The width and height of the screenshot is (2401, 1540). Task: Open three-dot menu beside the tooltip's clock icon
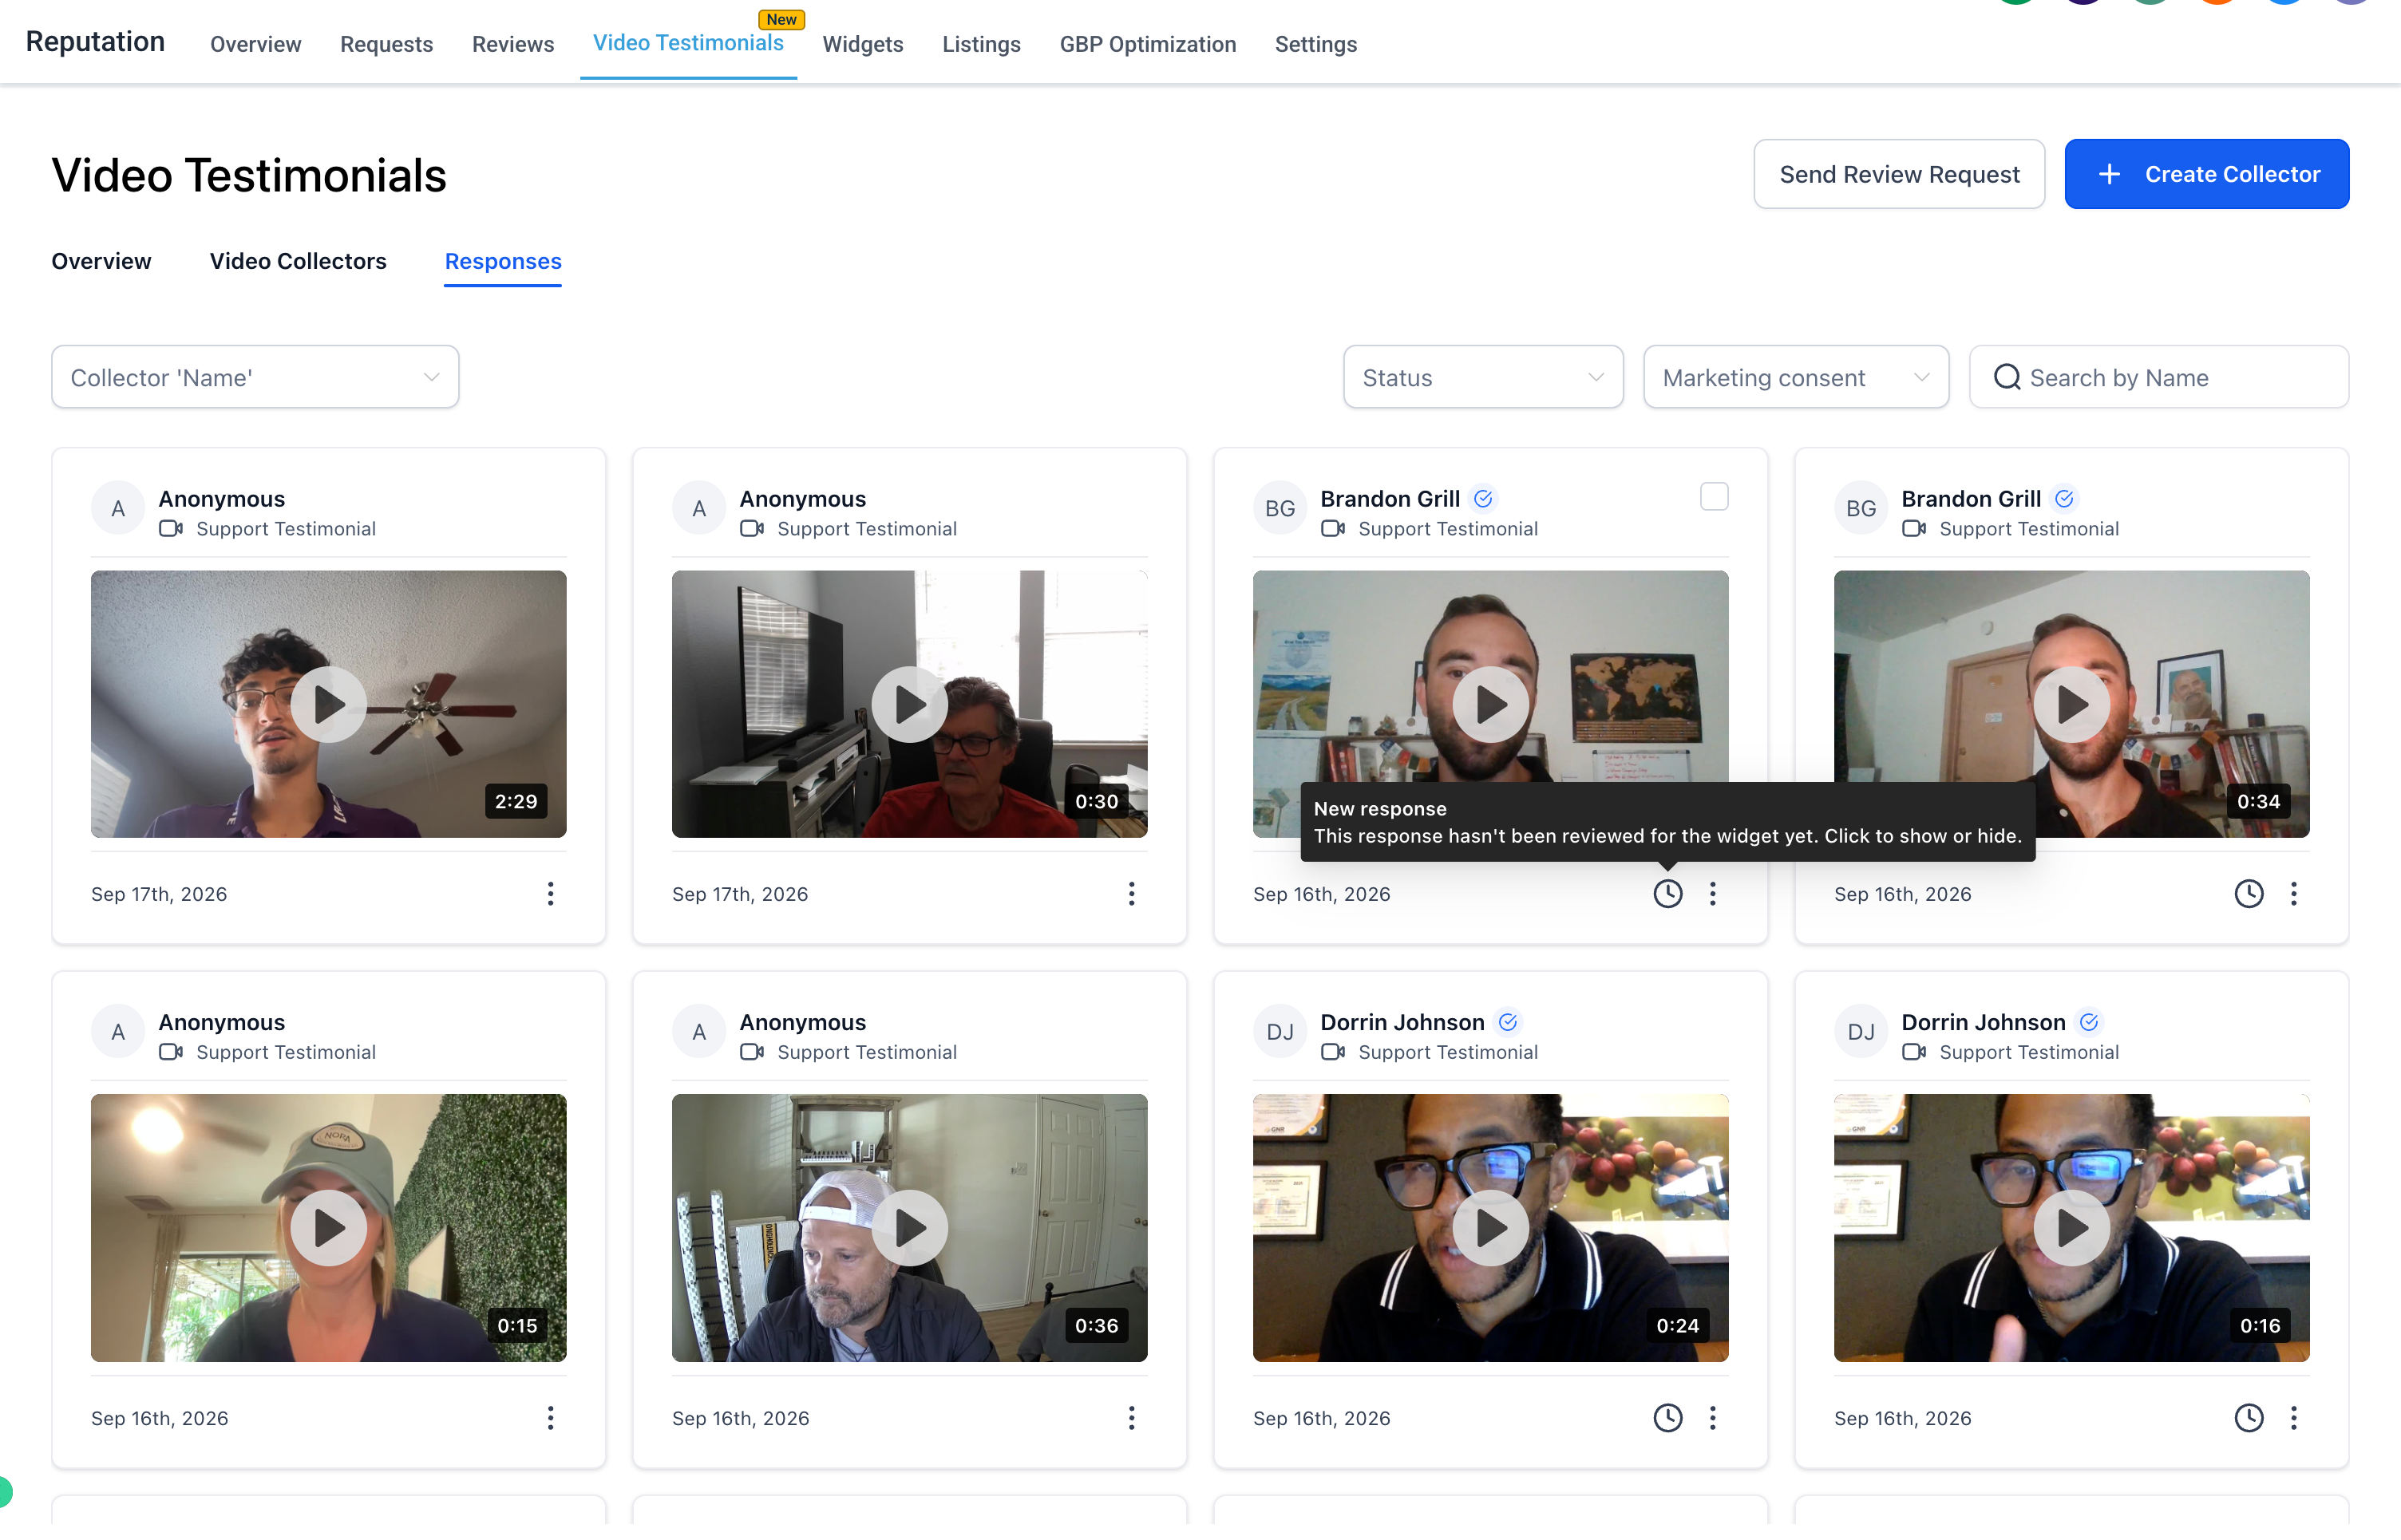(x=1713, y=893)
